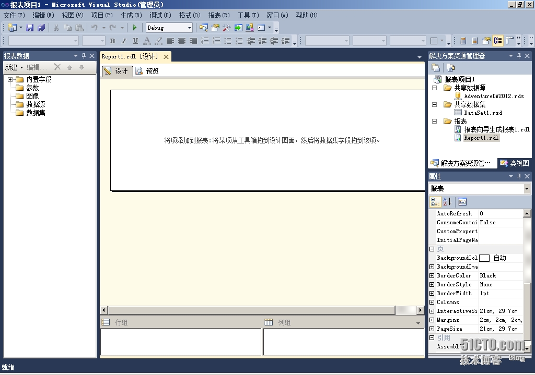Click show all files icon in Solution Explorer
Screen dimensions: 535x375
[450, 68]
